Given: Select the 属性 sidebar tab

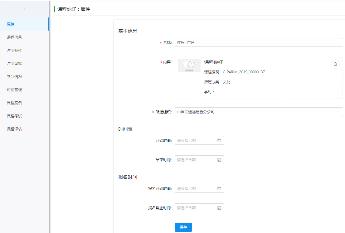Looking at the screenshot, I should pos(11,24).
